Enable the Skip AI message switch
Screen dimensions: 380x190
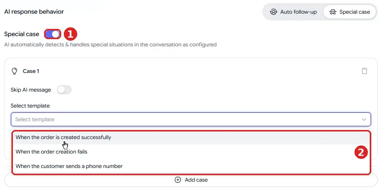coord(64,90)
